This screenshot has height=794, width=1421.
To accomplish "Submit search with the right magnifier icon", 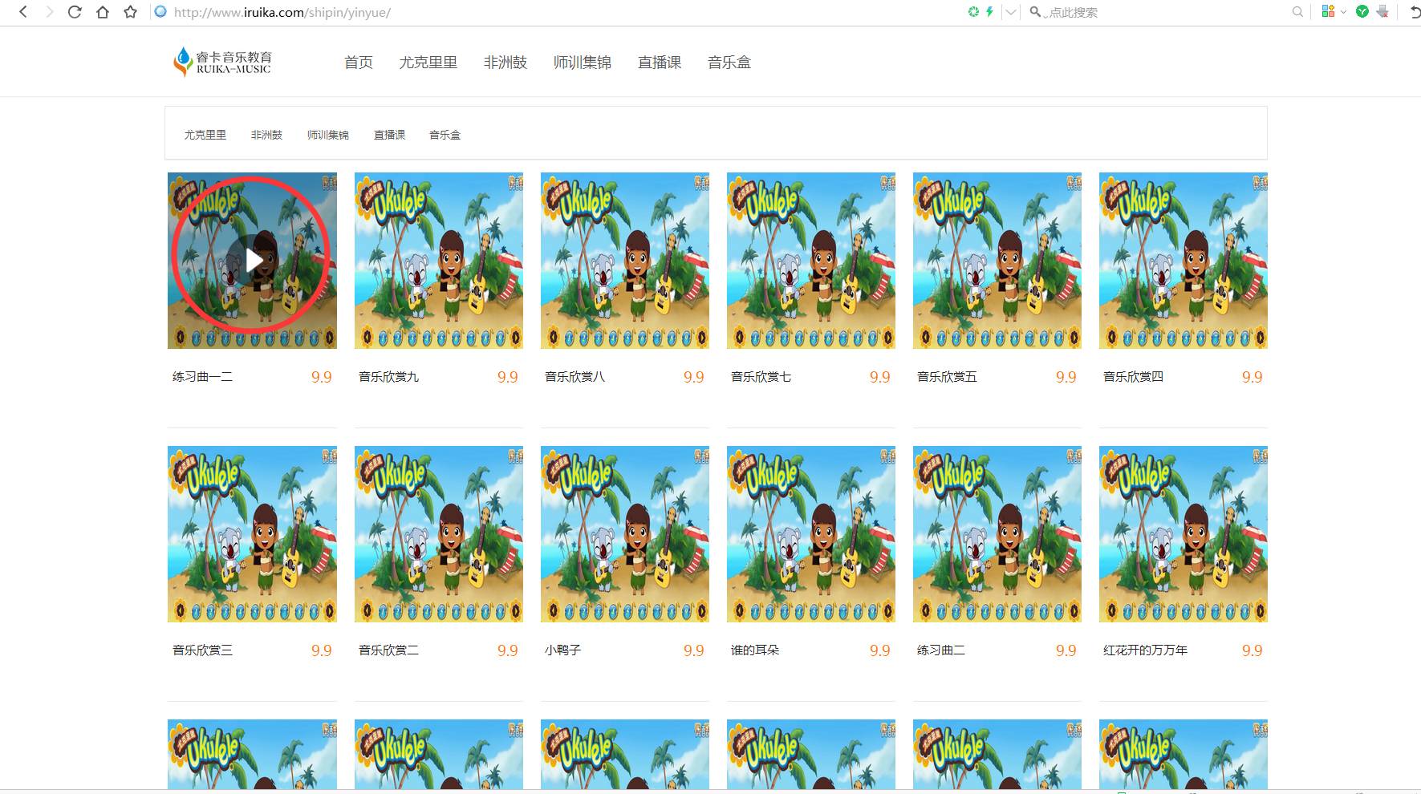I will point(1297,12).
